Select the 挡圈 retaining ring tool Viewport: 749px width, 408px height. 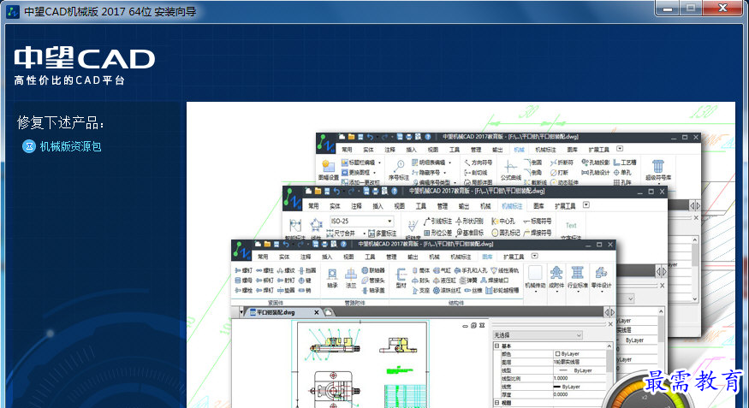tap(307, 270)
